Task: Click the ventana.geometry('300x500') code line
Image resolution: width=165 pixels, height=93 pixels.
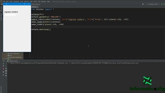Action: [x=46, y=17]
